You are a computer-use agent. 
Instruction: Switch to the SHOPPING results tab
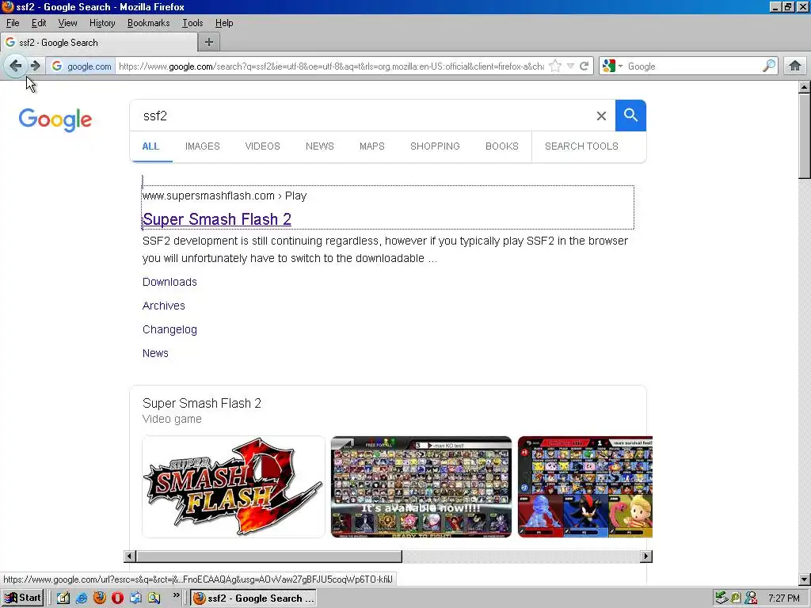[x=435, y=146]
